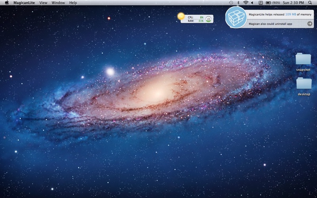
Task: Open the Window menu
Action: 58,3
